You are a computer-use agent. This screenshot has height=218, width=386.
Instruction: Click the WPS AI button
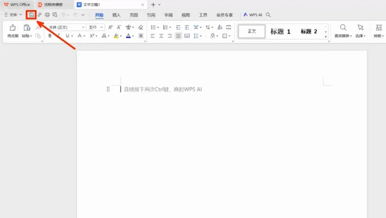[253, 15]
